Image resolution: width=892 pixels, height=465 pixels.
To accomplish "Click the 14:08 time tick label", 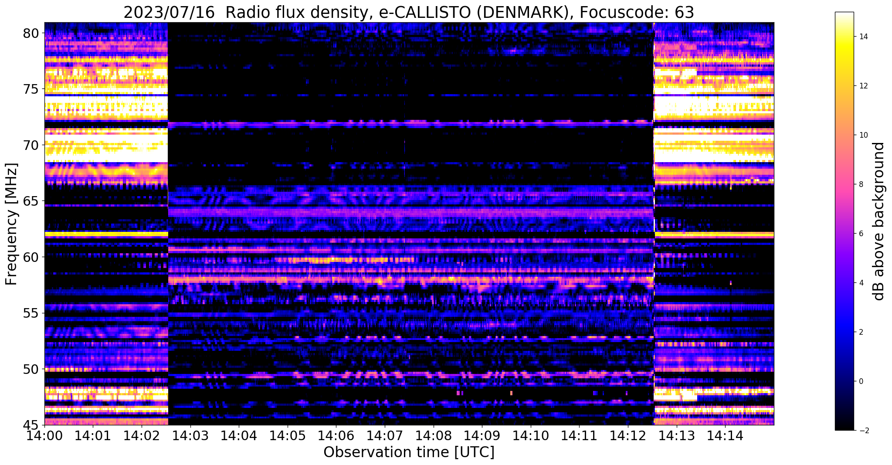I will click(x=434, y=435).
